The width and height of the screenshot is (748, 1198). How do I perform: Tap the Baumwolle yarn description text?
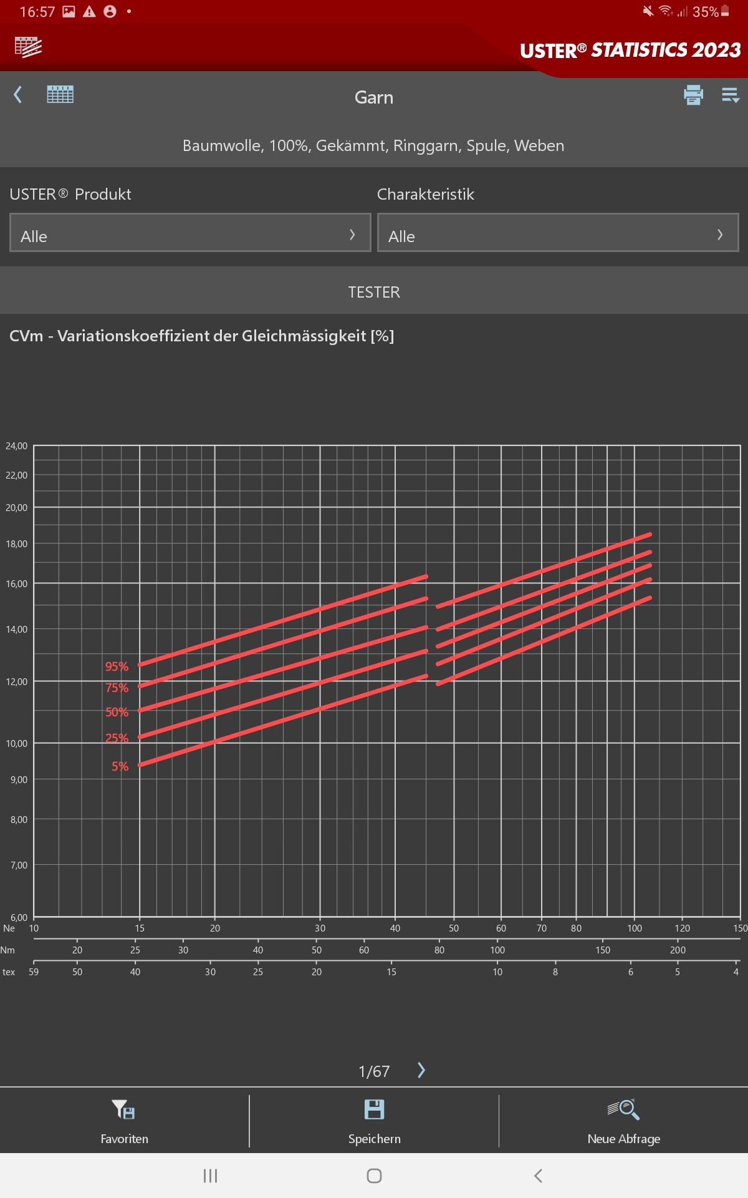tap(373, 145)
